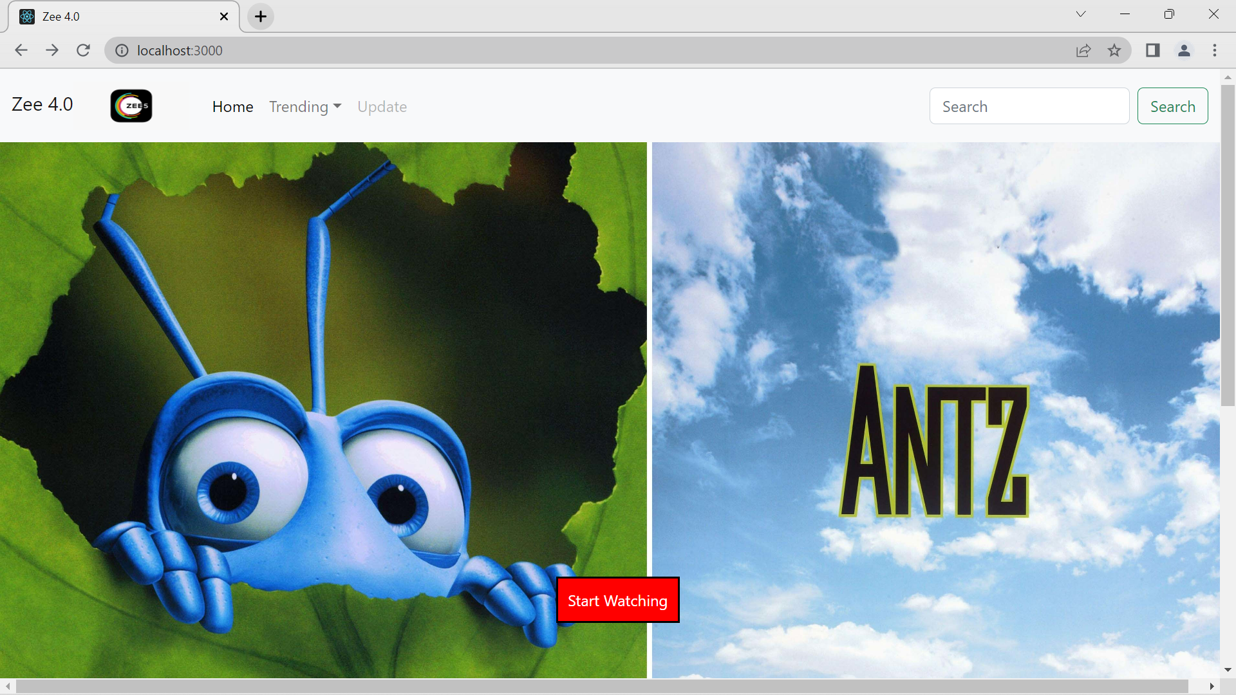Open the browser side panel icon

pyautogui.click(x=1153, y=50)
